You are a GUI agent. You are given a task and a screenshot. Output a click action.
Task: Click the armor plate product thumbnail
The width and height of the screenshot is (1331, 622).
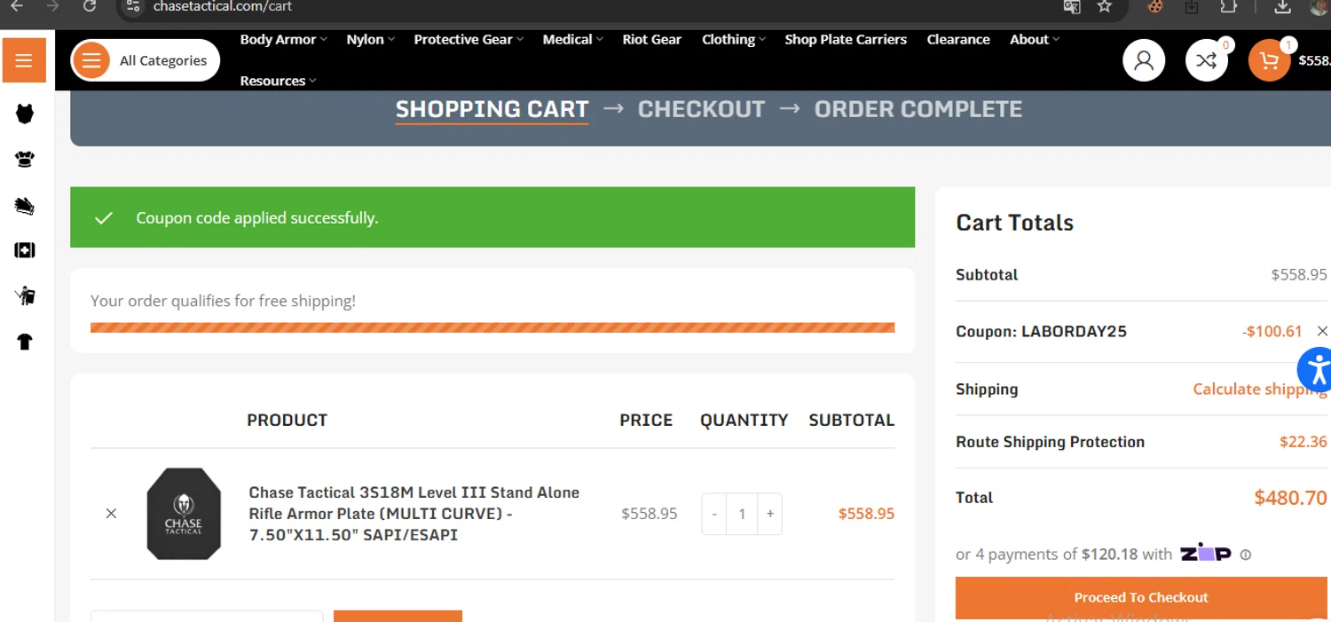184,513
